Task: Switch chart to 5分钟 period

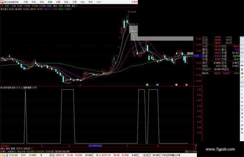Action: click(x=20, y=6)
